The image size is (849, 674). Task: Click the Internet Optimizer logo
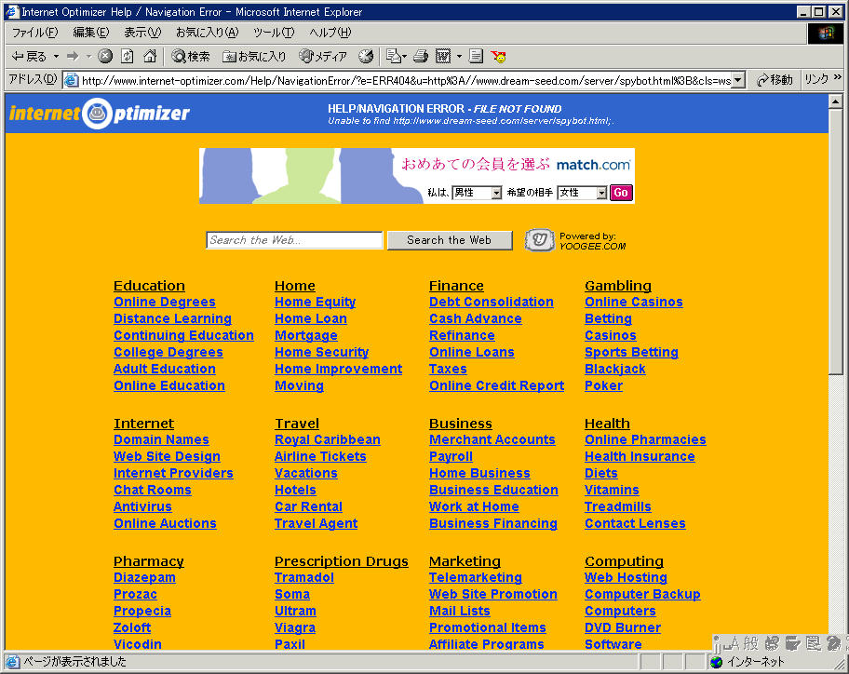point(100,114)
